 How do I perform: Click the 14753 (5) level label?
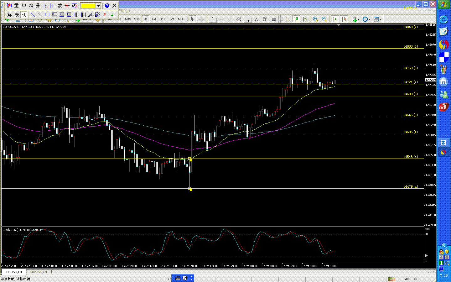(x=410, y=68)
